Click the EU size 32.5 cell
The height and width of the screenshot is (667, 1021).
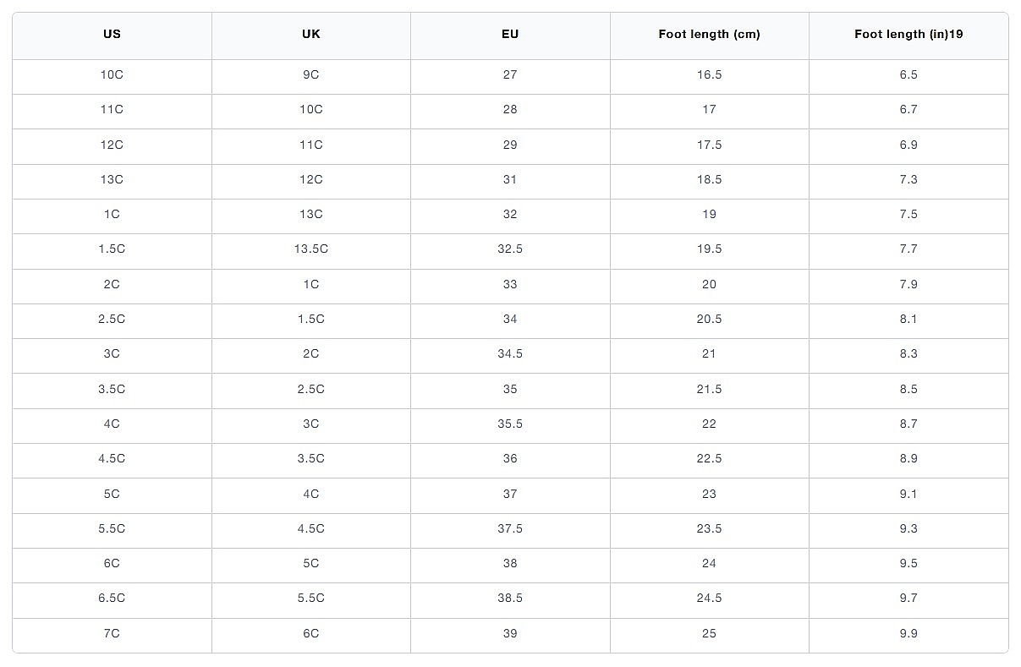(510, 249)
